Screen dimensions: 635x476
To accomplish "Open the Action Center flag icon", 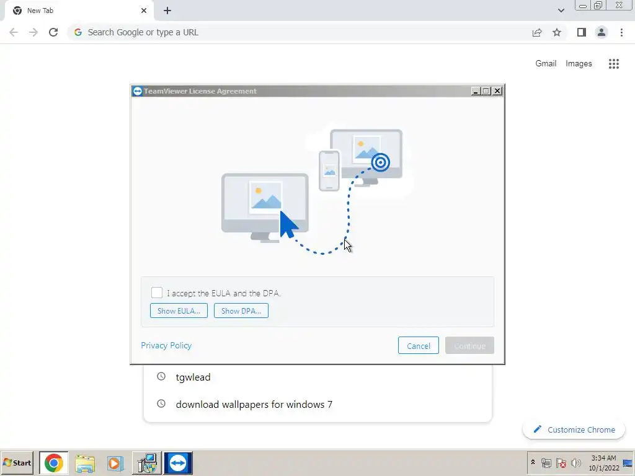I will point(561,463).
